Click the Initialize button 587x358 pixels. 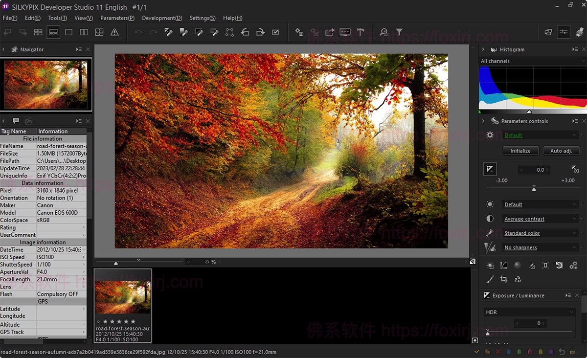[520, 151]
